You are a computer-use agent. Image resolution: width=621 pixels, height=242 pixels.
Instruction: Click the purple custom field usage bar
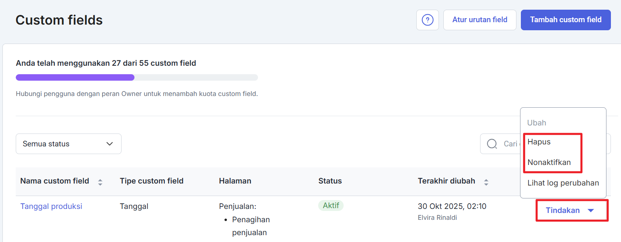(x=75, y=77)
